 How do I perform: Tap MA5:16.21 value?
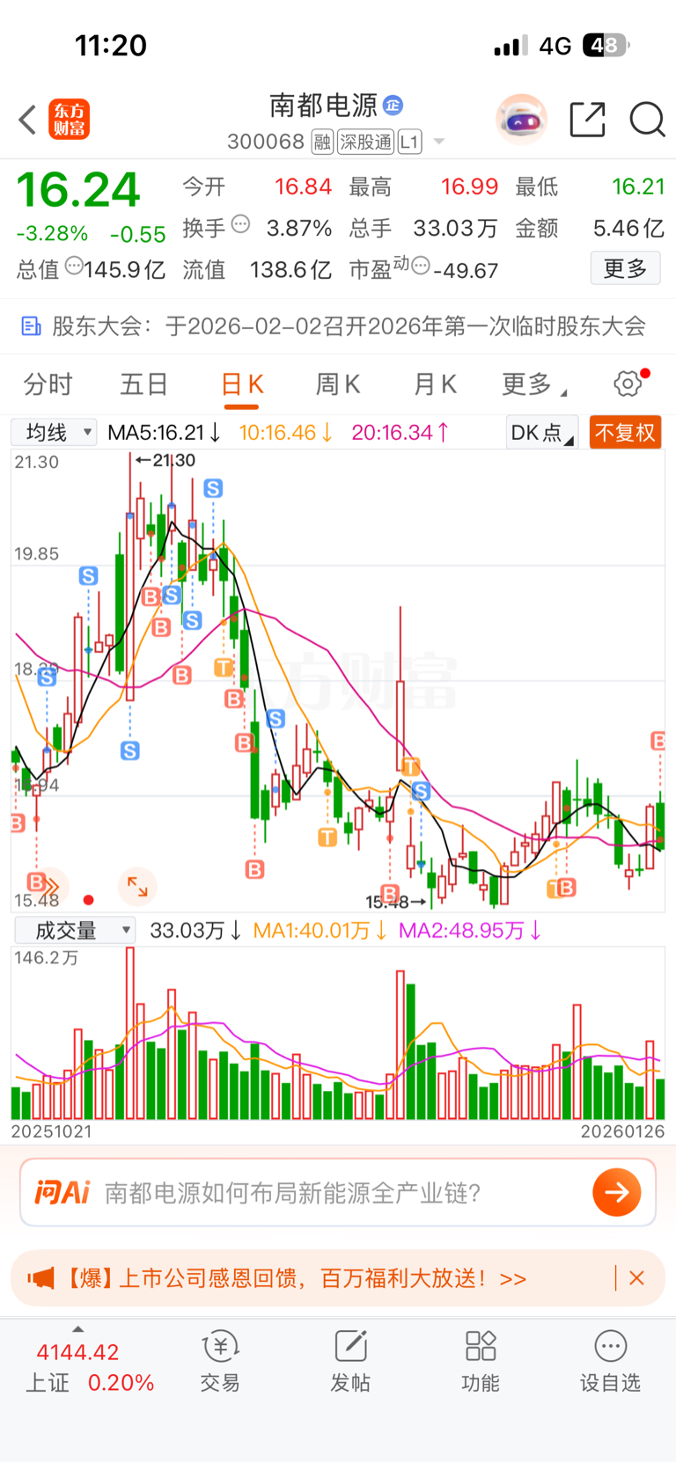pyautogui.click(x=163, y=432)
